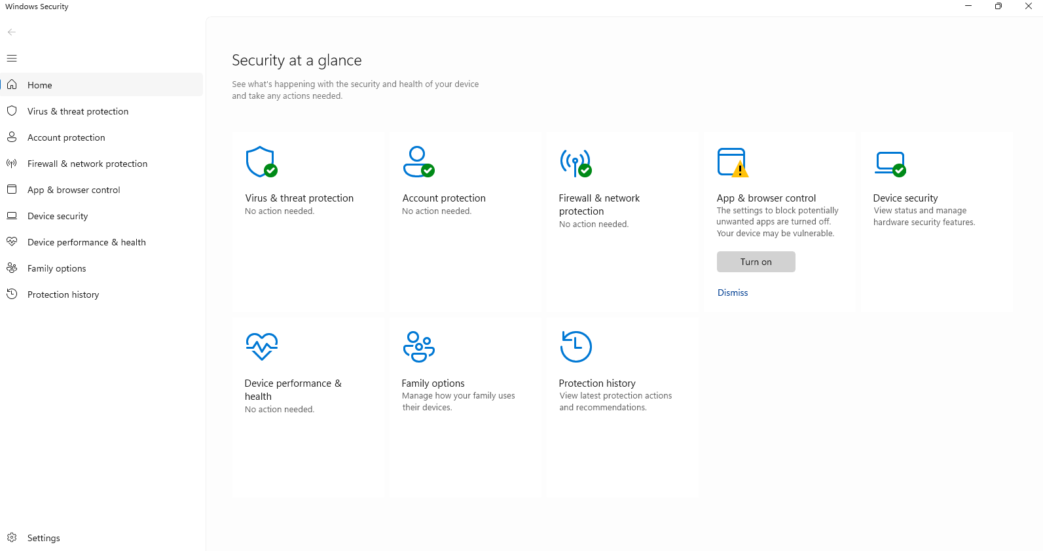Click the clock icon beside Protection history in sidebar
1043x551 pixels.
(x=12, y=294)
